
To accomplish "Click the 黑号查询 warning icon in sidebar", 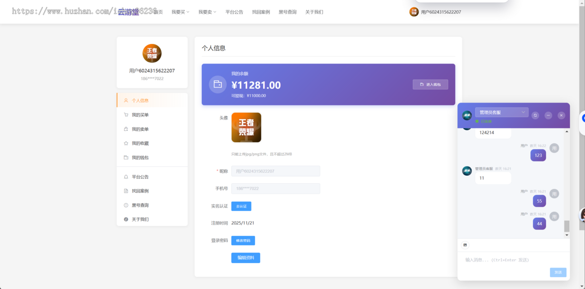I will point(126,205).
